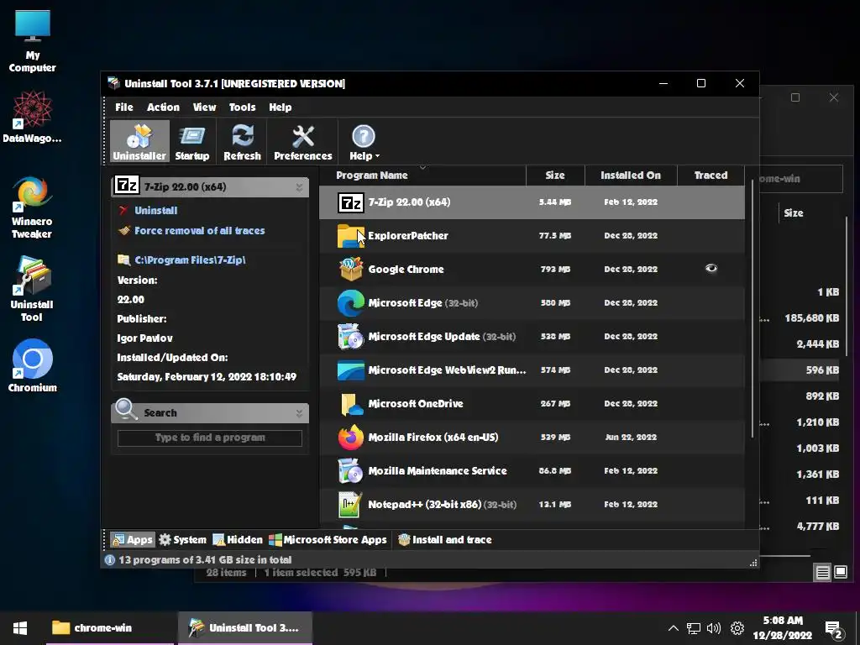This screenshot has width=860, height=645.
Task: Switch to chrome-win taskbar item
Action: pos(110,628)
